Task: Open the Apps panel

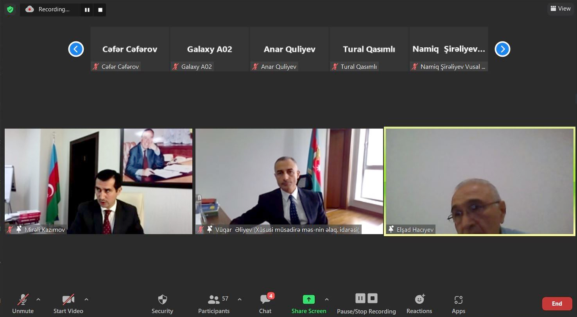Action: [x=458, y=304]
